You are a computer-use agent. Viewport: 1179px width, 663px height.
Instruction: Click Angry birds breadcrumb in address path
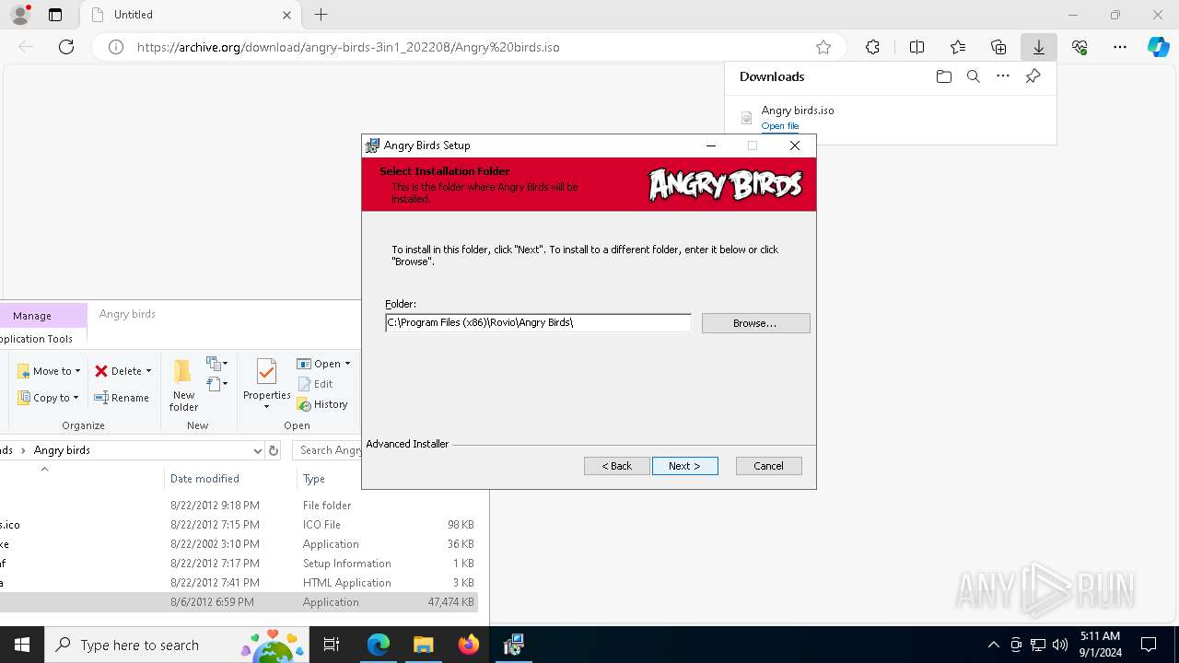pos(62,450)
